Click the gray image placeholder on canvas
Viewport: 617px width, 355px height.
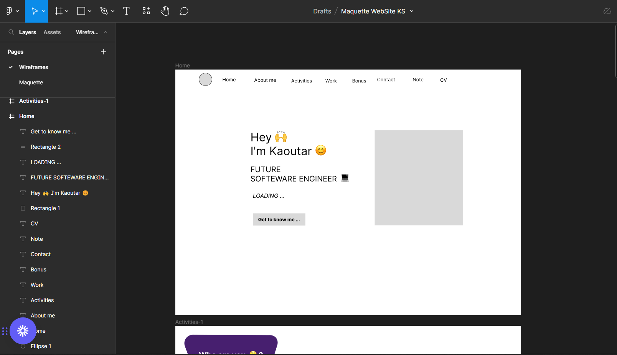(x=419, y=177)
